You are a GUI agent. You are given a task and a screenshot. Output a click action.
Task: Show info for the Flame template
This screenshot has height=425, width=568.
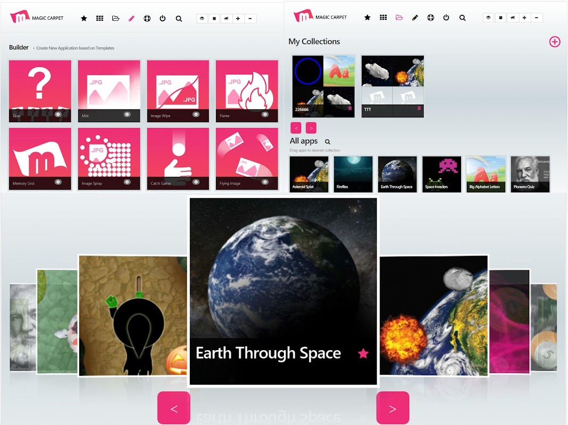point(265,114)
